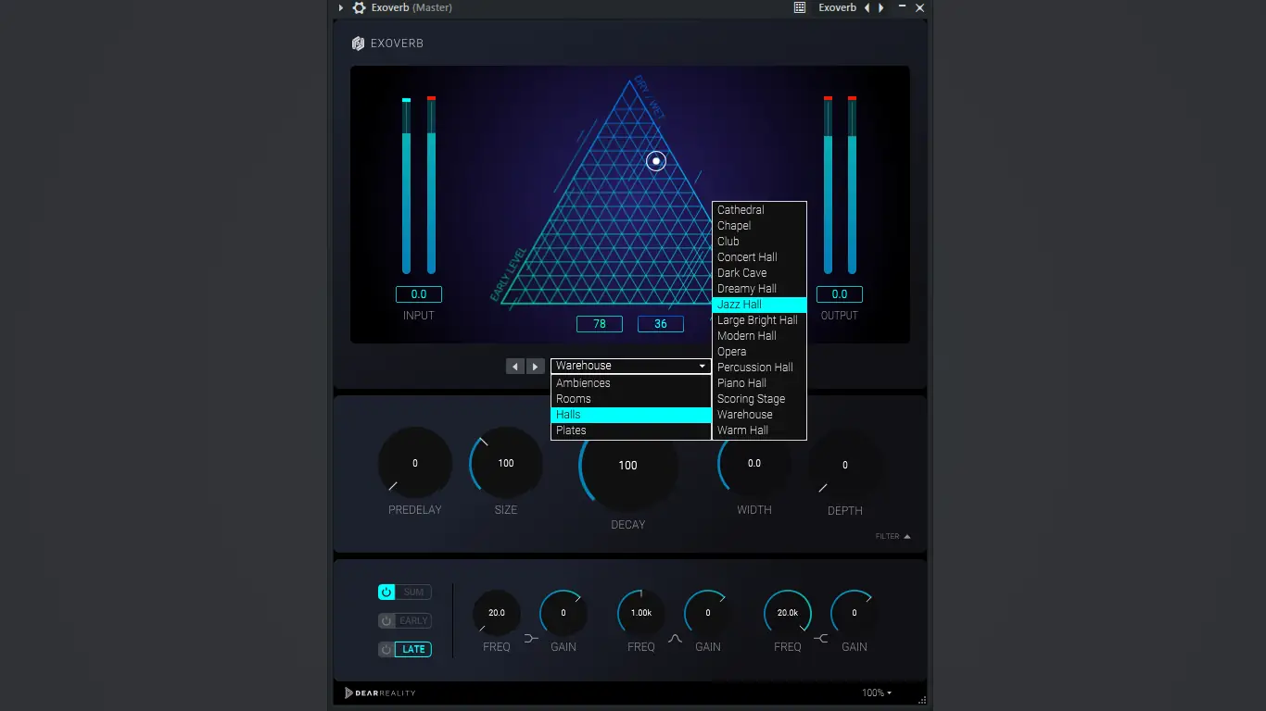This screenshot has width=1266, height=711.
Task: Select the Warehouse preset in the submenu
Action: [x=759, y=415]
